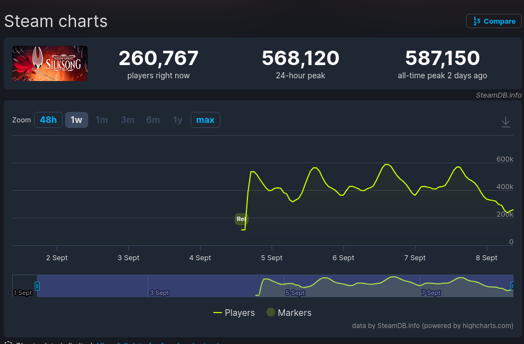Click the SteamDB.info credit text
This screenshot has width=524, height=344.
pos(498,95)
